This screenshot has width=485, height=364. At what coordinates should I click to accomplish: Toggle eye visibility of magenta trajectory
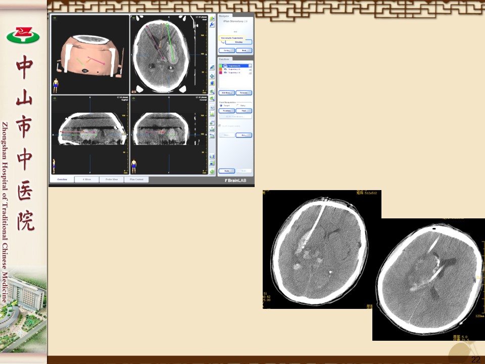coord(225,73)
